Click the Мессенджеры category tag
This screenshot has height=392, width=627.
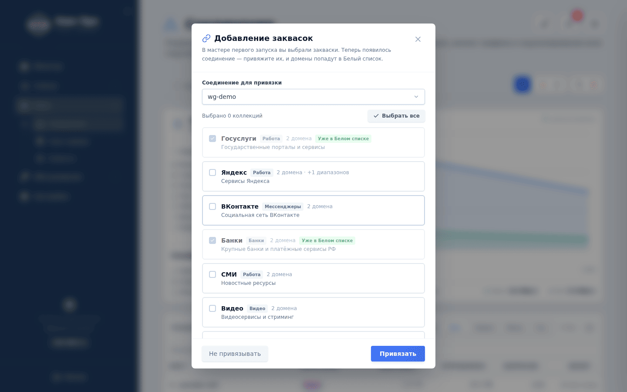point(283,206)
